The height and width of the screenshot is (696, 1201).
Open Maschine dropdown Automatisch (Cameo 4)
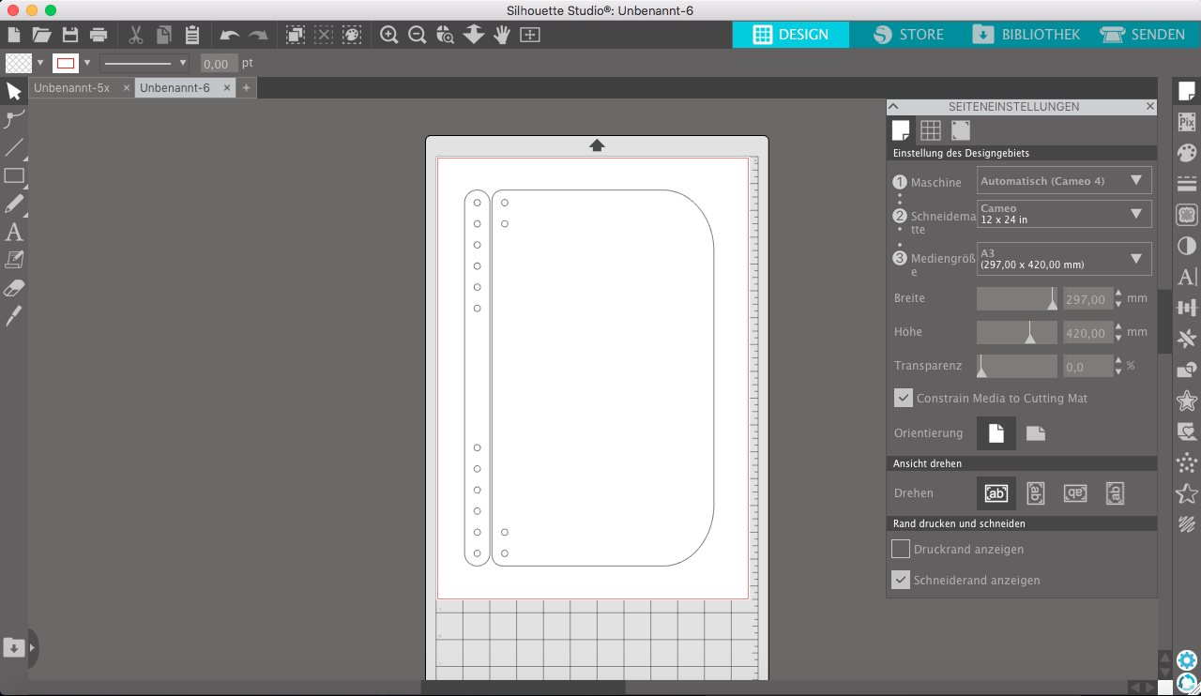[1064, 181]
